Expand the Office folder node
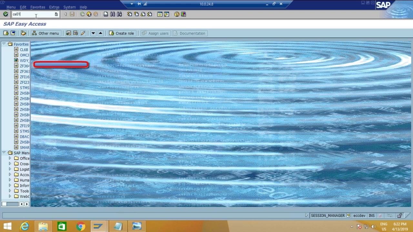This screenshot has width=413, height=232. pyautogui.click(x=10, y=158)
